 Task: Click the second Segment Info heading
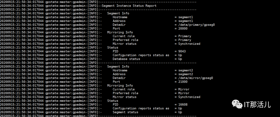118,67
